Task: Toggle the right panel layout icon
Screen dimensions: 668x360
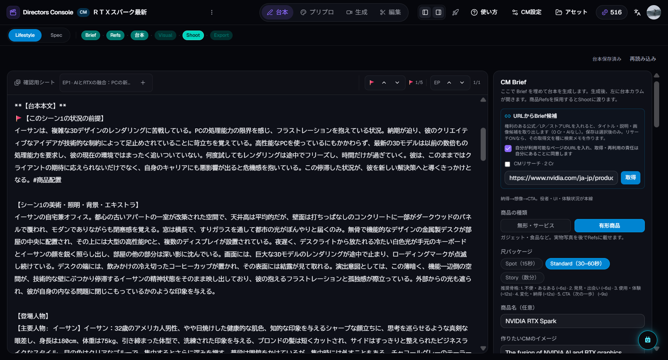Action: (438, 12)
